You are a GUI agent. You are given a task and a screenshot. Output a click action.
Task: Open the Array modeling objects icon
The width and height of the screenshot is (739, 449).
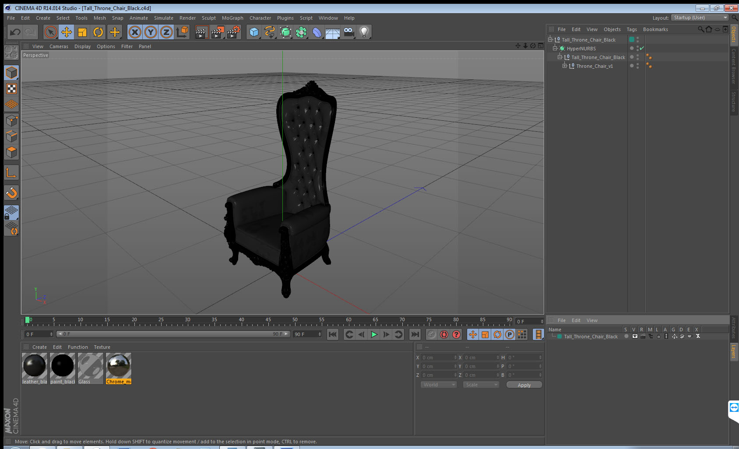click(x=301, y=32)
